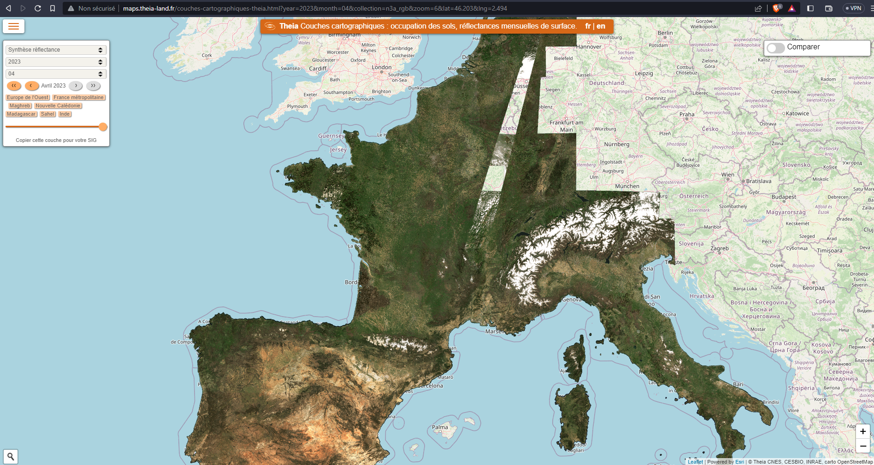Open the Brave Wallet icon

(828, 8)
